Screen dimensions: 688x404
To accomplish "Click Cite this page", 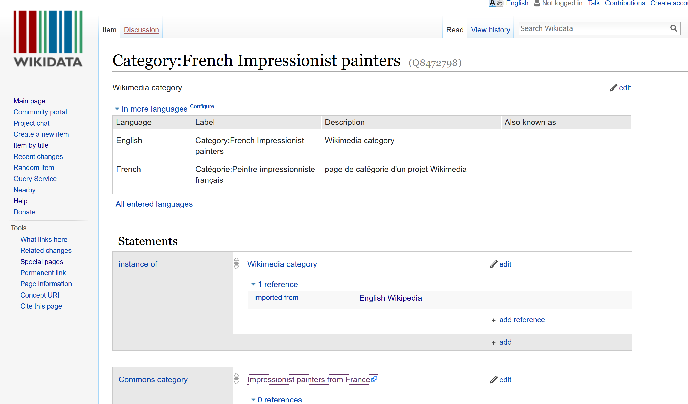I will tap(41, 306).
